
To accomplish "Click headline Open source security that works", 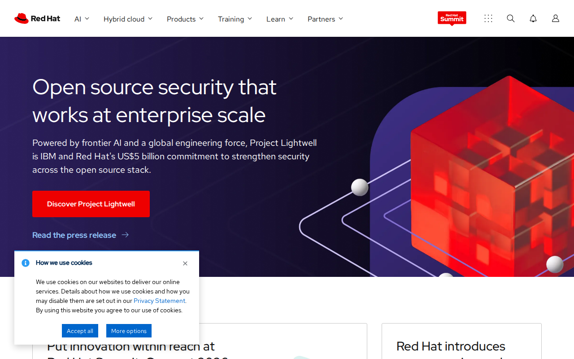I will [x=154, y=101].
